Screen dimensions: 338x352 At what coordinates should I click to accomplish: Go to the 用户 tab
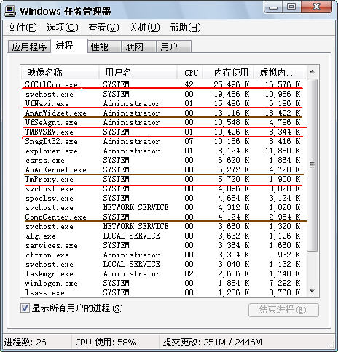point(174,47)
